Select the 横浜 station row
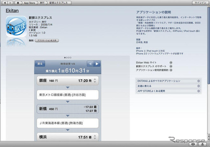The width and height of the screenshot is (210, 147). [x=68, y=137]
